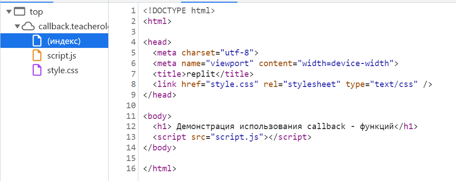The width and height of the screenshot is (456, 181).
Task: Click the DOCTYPE html declaration line
Action: coord(179,11)
